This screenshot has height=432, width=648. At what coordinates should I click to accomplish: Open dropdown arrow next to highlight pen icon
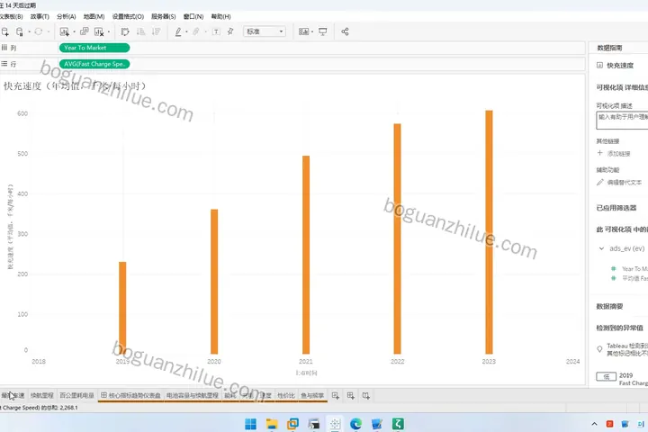pos(186,31)
